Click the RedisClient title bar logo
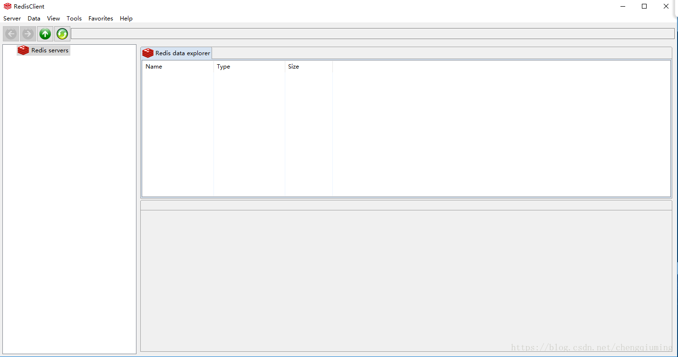Screen dimensions: 678x357 [8, 6]
